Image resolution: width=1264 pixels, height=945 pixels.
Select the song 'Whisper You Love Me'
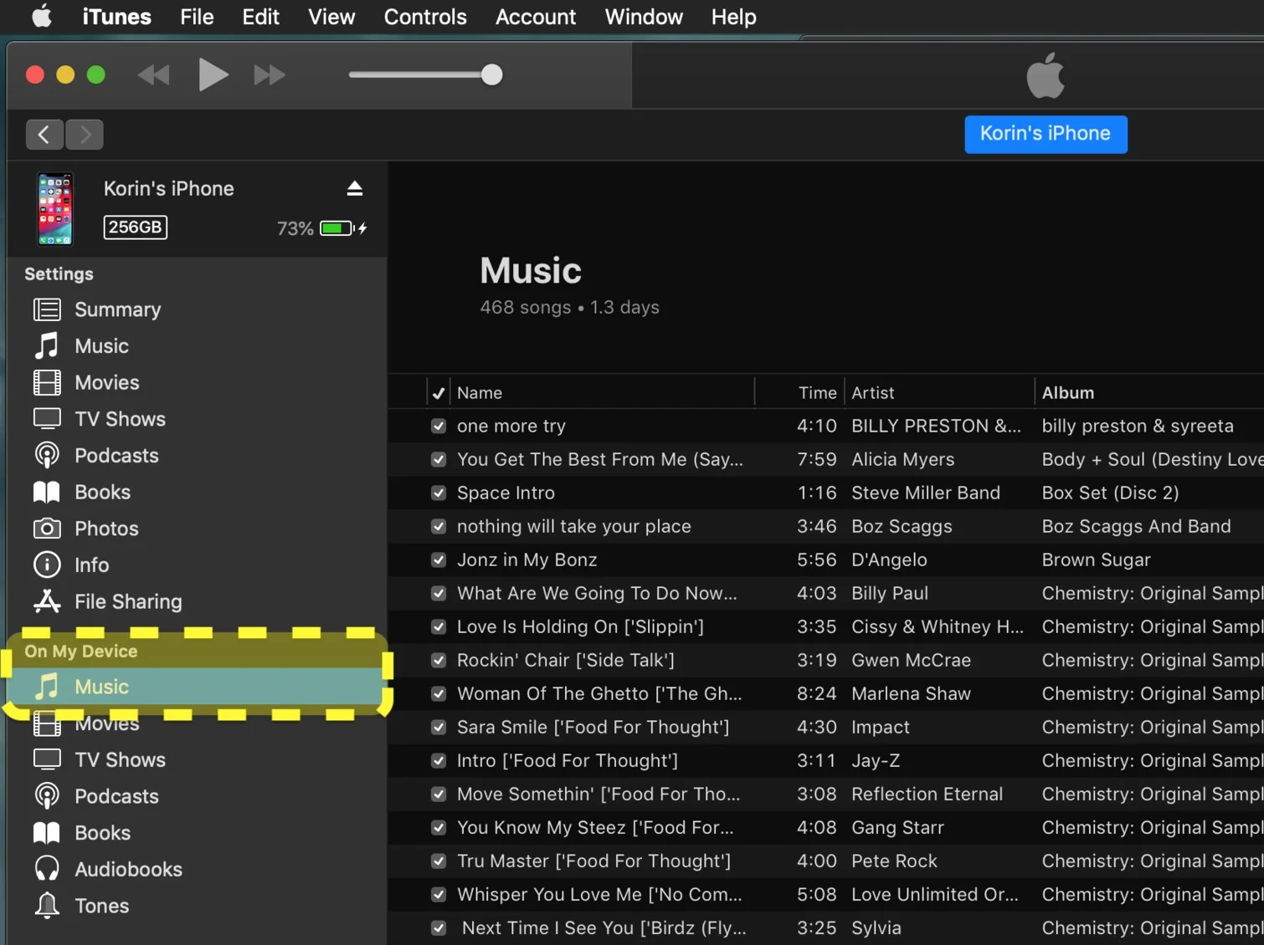click(x=599, y=894)
